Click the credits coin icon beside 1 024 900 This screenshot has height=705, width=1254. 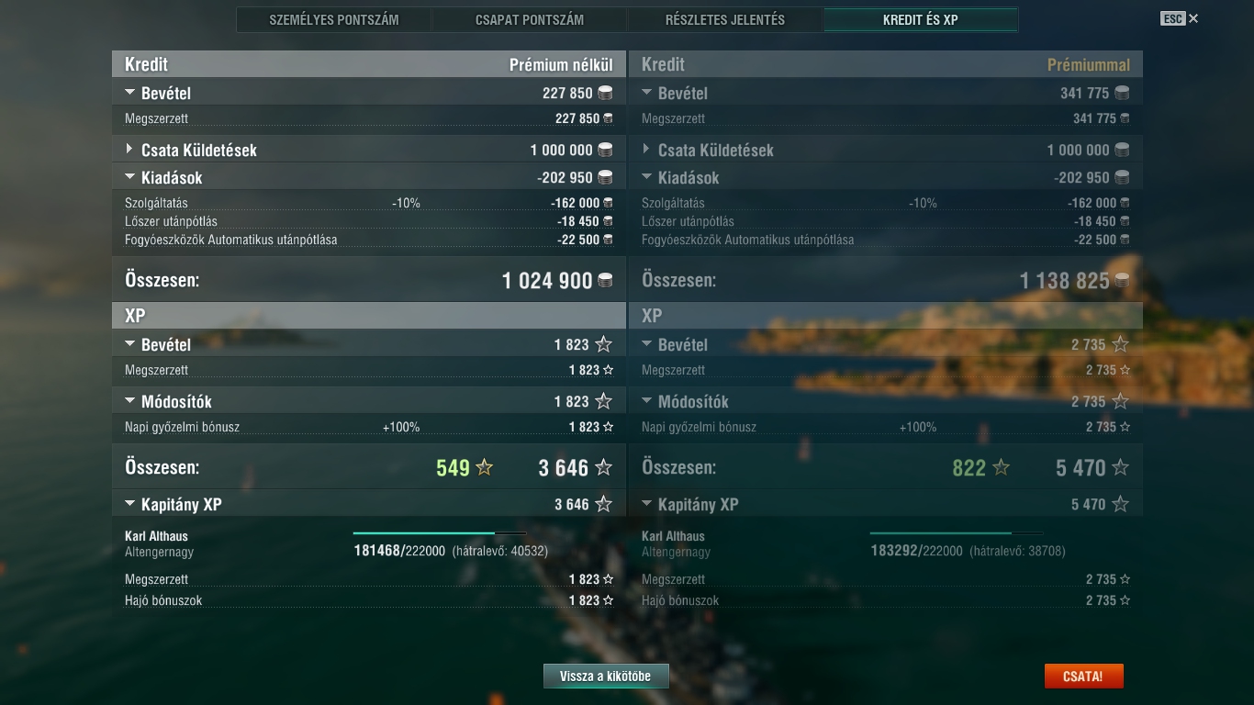[x=605, y=281]
